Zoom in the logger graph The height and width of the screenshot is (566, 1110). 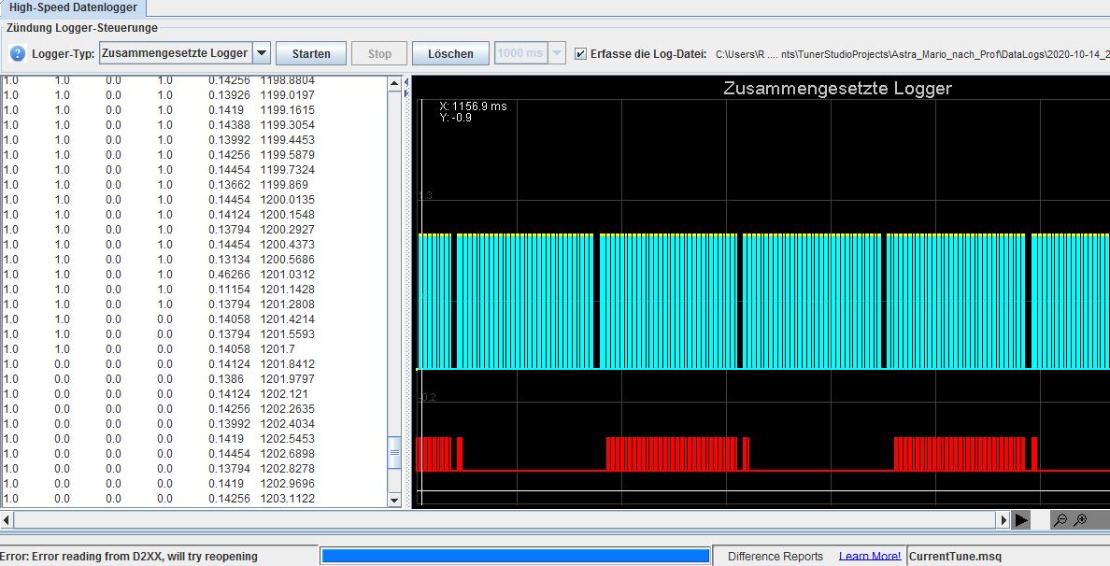click(1081, 520)
